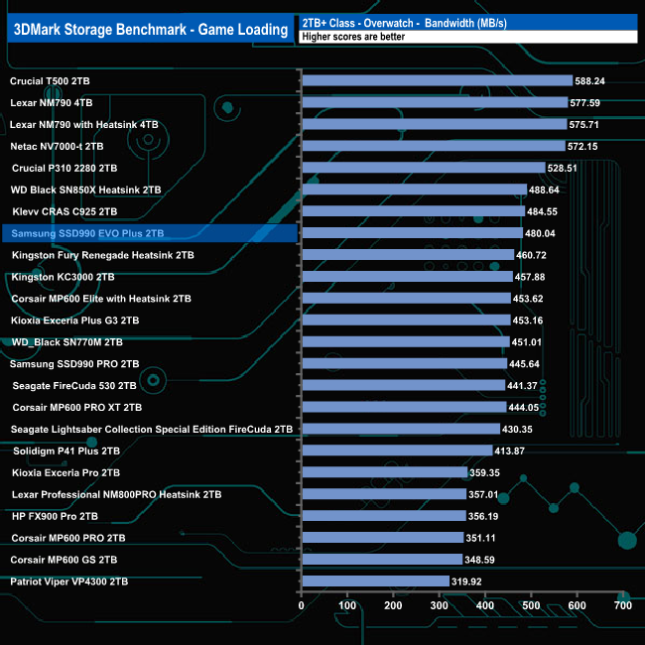Image resolution: width=645 pixels, height=645 pixels.
Task: Click the 'Higher scores are better' note
Action: point(353,37)
